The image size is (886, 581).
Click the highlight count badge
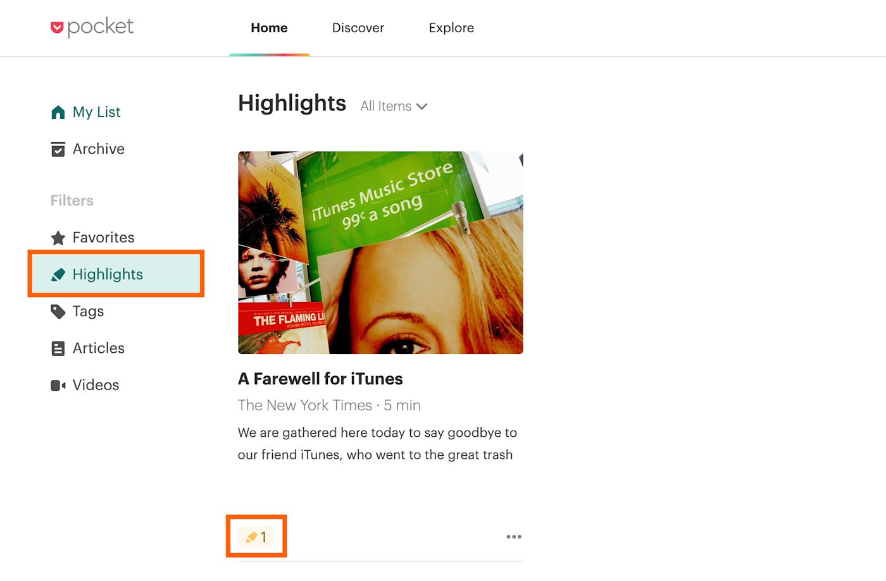pyautogui.click(x=256, y=537)
